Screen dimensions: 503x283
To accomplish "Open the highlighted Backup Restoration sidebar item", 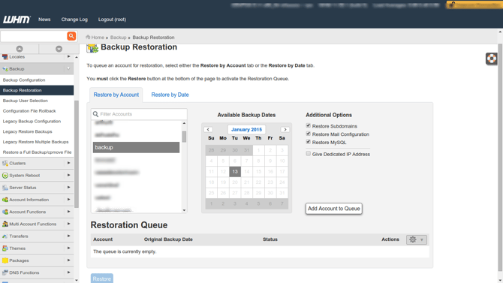I will [37, 90].
